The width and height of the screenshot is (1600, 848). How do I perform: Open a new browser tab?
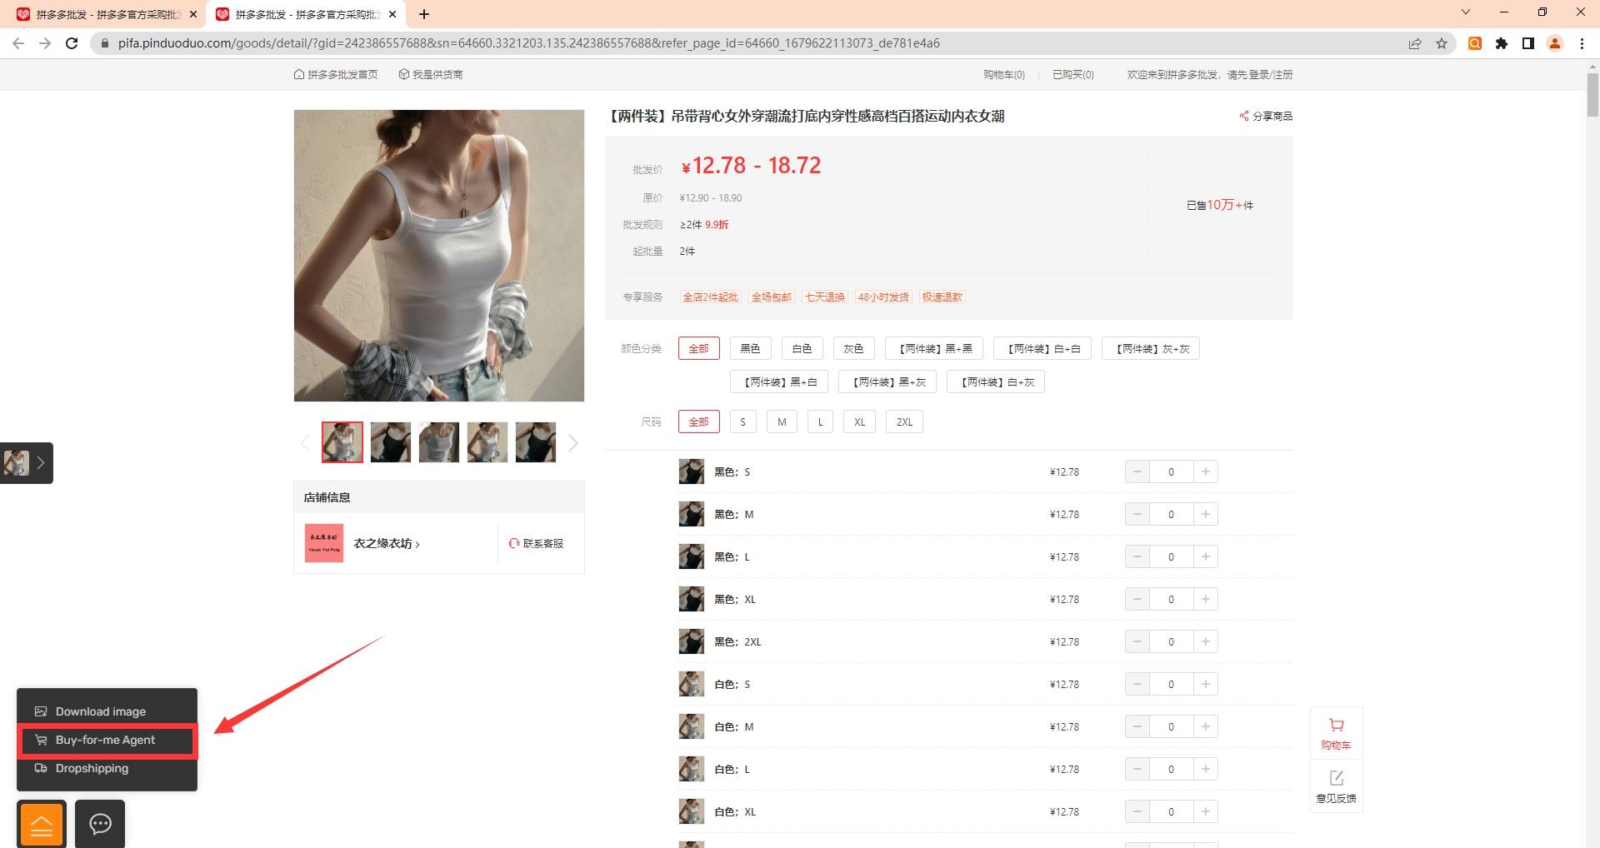point(424,14)
